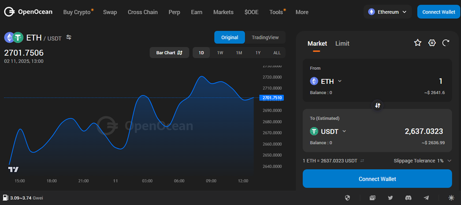
Task: Click Balance : 0 under USDT
Action: (321, 143)
